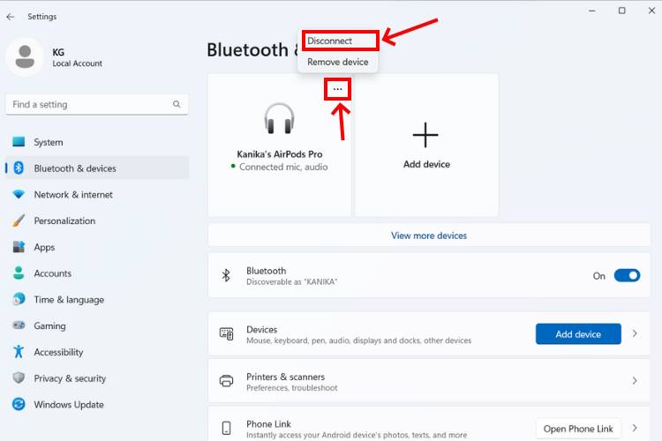Click the Local Account text
This screenshot has height=441, width=662.
[x=78, y=64]
